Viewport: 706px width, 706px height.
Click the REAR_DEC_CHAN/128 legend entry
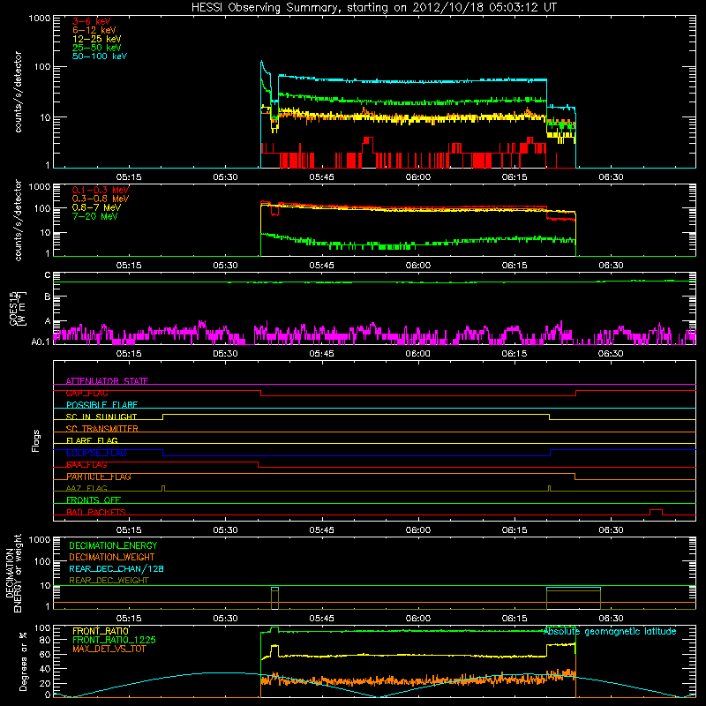pos(116,568)
